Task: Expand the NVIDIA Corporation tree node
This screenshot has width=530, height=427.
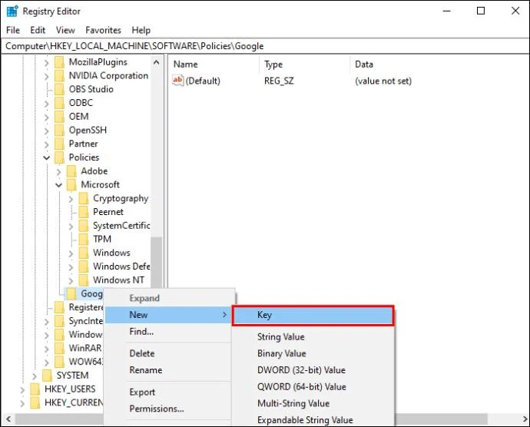Action: pos(47,76)
